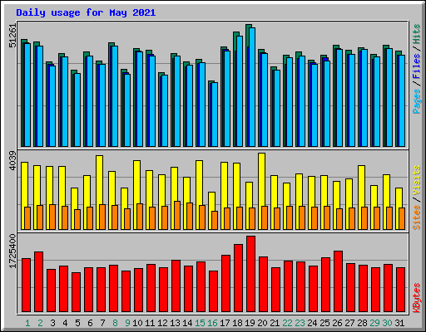Click the yellow visits bar for day 28
This screenshot has width=426, height=332.
(361, 198)
